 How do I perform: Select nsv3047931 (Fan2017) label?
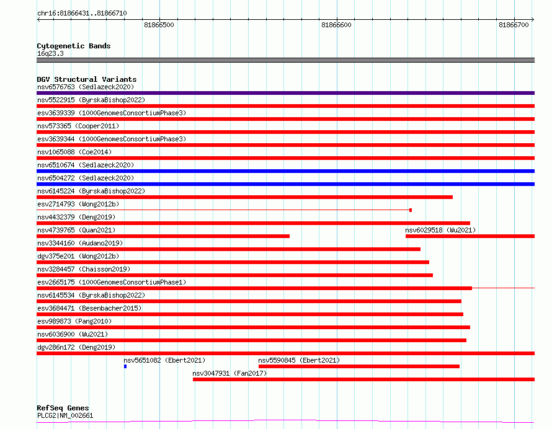tap(229, 373)
